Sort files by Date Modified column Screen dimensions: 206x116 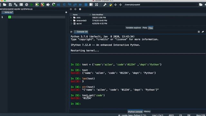(x=98, y=15)
